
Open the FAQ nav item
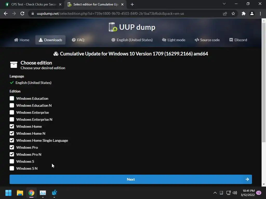78,40
